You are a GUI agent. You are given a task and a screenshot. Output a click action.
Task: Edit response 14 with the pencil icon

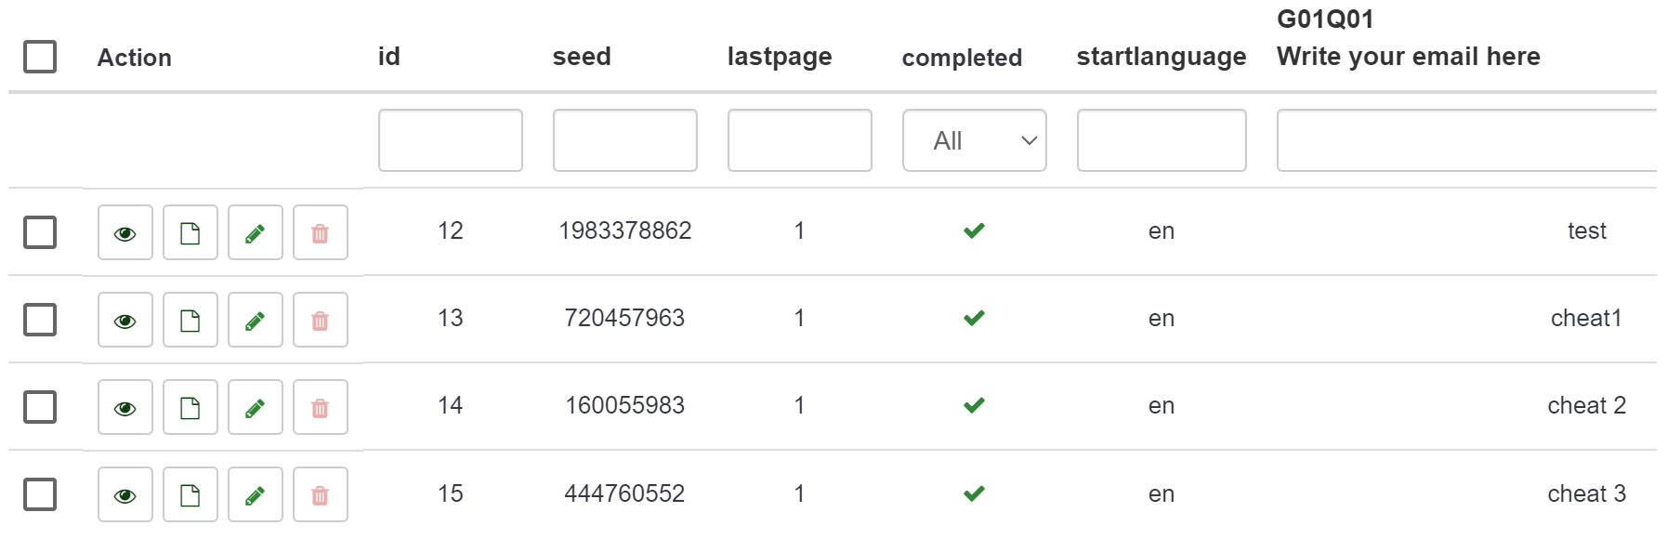click(256, 407)
